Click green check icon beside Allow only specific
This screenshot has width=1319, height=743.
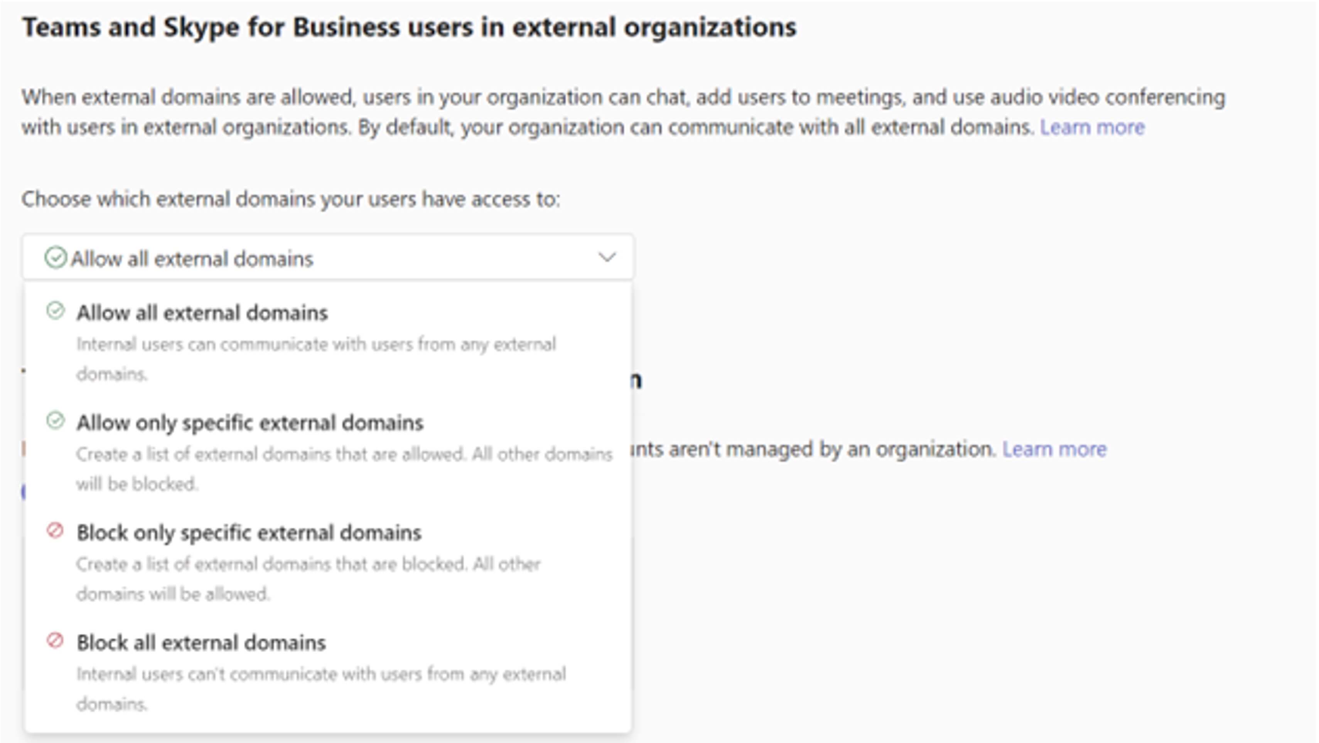pos(55,420)
